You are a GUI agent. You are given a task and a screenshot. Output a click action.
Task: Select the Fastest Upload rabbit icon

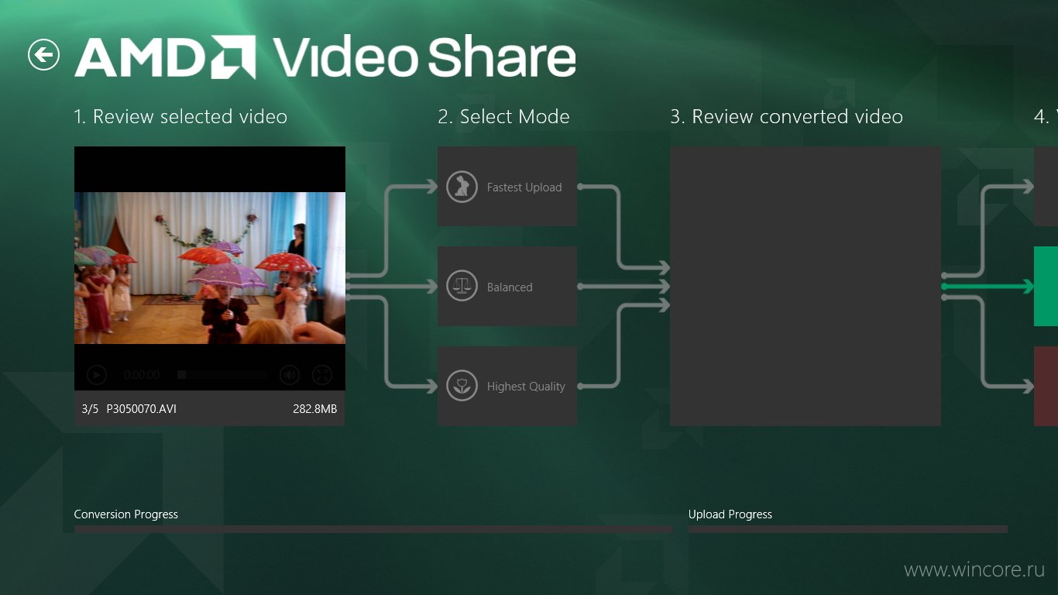coord(462,187)
